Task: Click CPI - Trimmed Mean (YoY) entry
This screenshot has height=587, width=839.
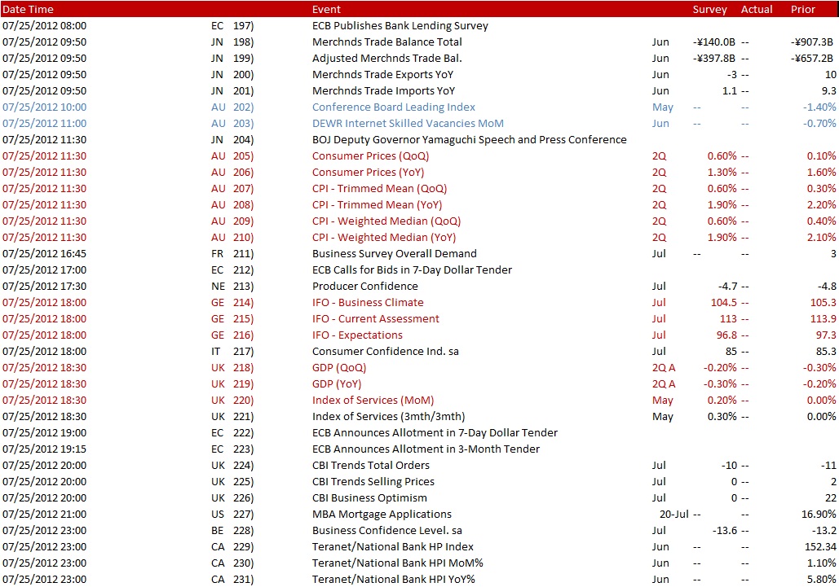Action: coord(378,204)
